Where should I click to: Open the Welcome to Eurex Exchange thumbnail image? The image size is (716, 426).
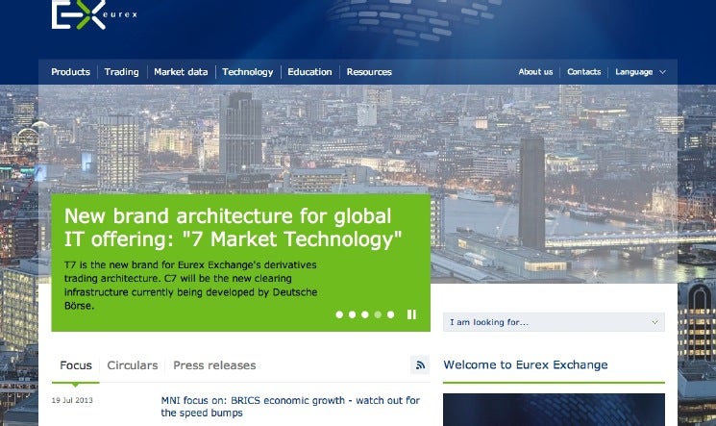point(554,410)
